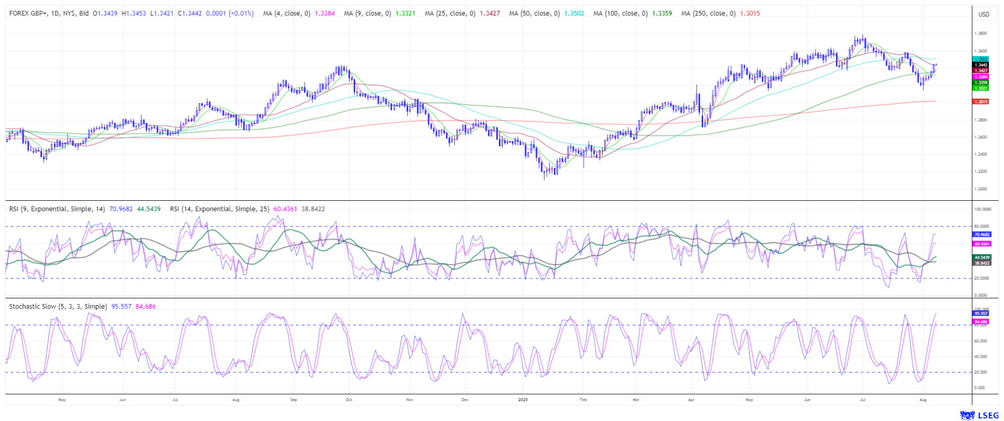
Task: Open the USD currency selector
Action: pyautogui.click(x=984, y=14)
